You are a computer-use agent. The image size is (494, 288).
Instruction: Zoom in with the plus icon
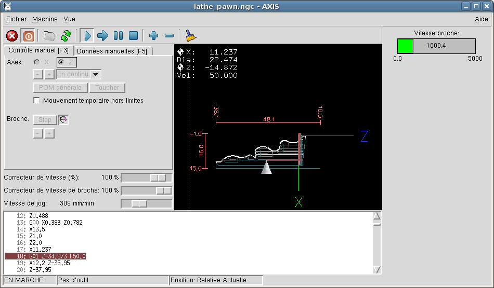[x=153, y=36]
